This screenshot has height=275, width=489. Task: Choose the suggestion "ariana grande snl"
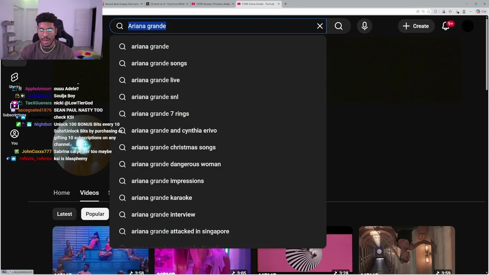point(218,97)
